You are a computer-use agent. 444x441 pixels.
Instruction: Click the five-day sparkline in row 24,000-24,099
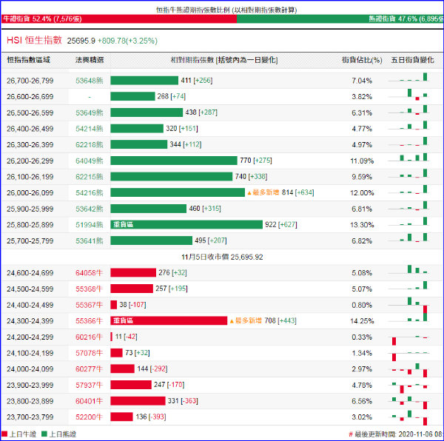point(408,370)
